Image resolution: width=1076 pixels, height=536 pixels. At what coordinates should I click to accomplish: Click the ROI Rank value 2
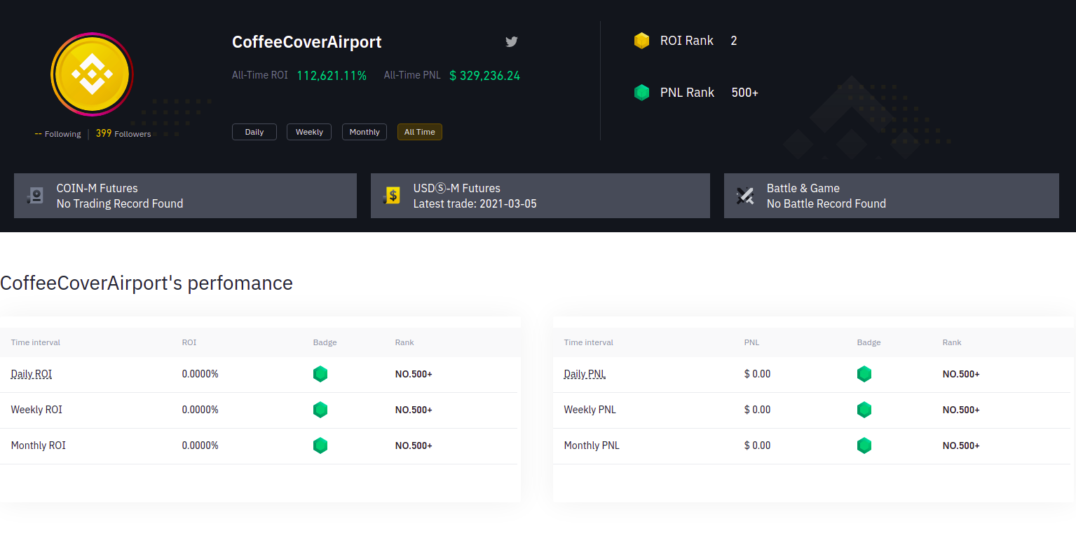pyautogui.click(x=734, y=41)
